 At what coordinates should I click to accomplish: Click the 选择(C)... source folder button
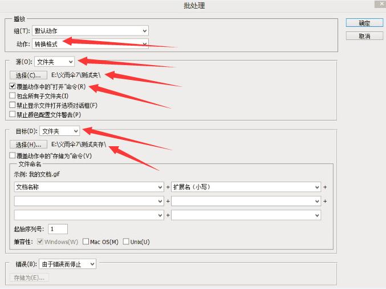(x=29, y=75)
